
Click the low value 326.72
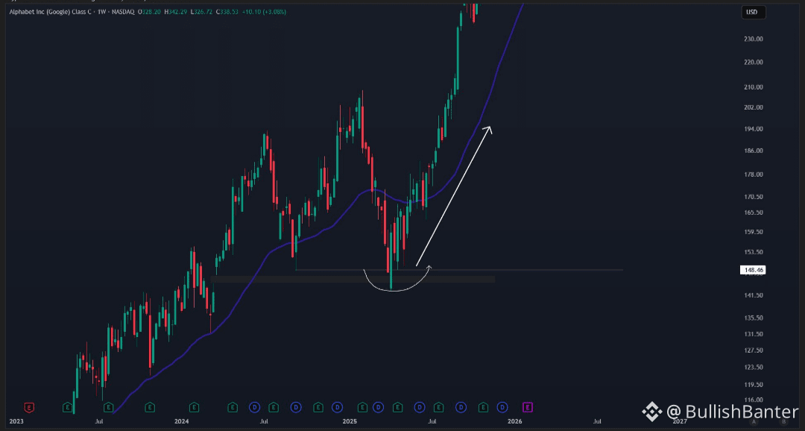[203, 12]
